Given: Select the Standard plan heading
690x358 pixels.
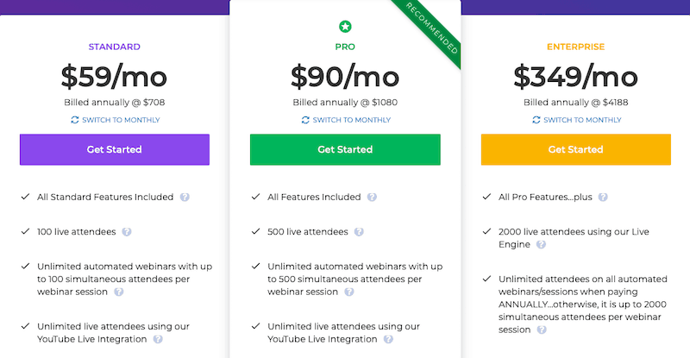Looking at the screenshot, I should point(114,47).
